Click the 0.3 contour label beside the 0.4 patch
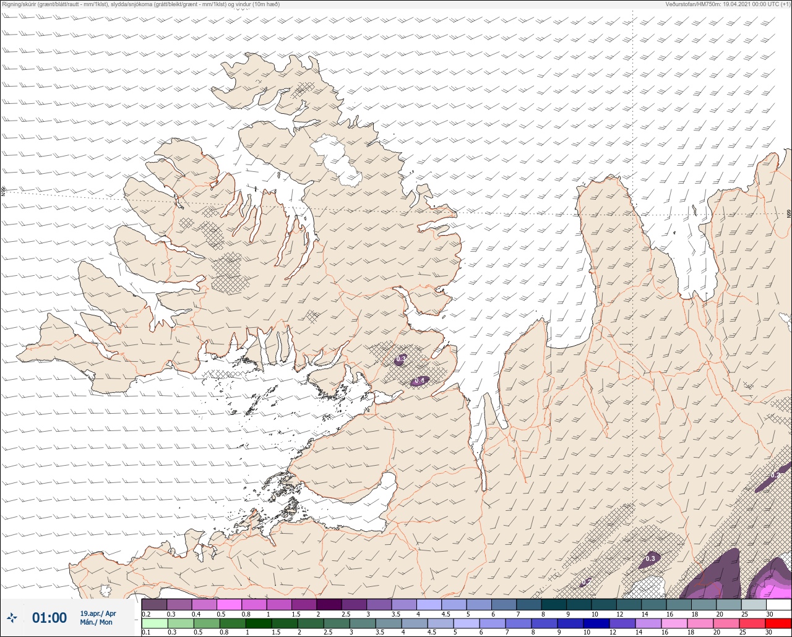Screen dimensions: 792x637 point(401,359)
